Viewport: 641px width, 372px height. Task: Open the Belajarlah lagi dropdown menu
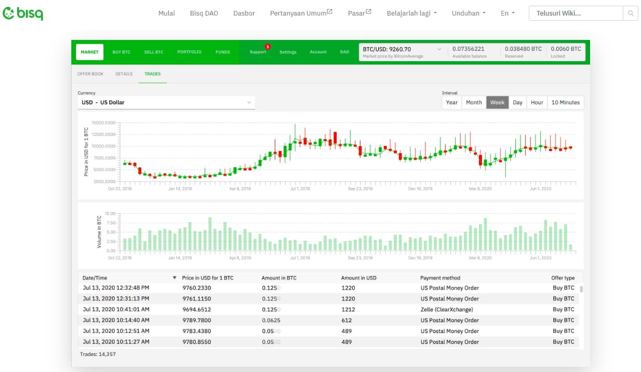click(411, 13)
